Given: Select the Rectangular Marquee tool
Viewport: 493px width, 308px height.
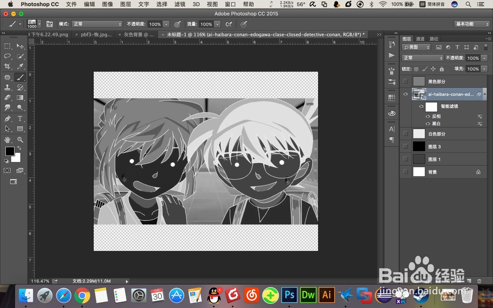Looking at the screenshot, I should [7, 46].
